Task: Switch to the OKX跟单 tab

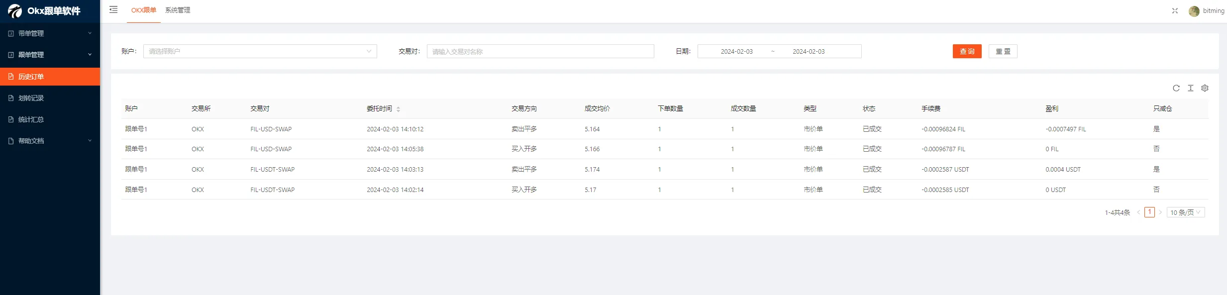Action: (144, 10)
